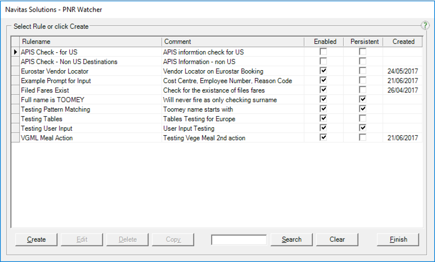Image resolution: width=435 pixels, height=262 pixels.
Task: Select the row marker arrow beside APIS Check - for US
Action: point(15,52)
